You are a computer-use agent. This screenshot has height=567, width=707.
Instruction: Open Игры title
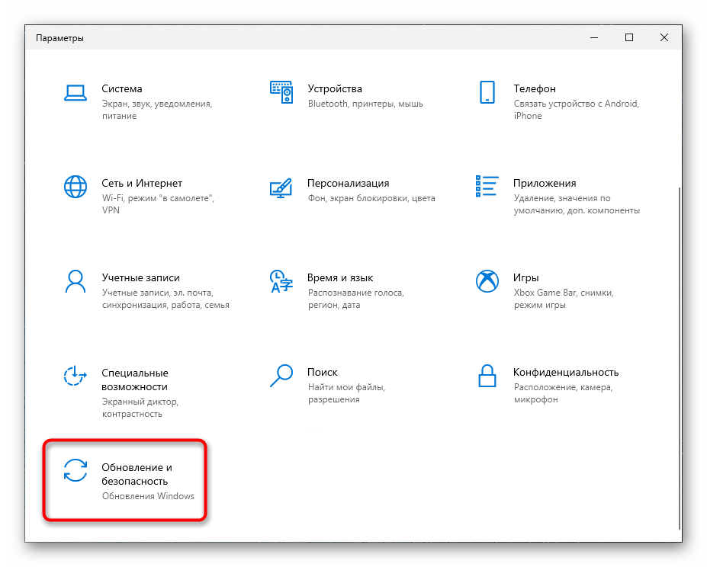click(x=525, y=277)
